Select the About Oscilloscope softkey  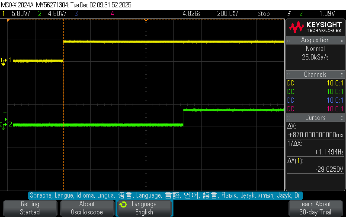87,208
